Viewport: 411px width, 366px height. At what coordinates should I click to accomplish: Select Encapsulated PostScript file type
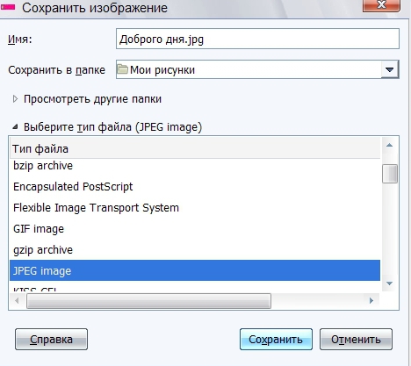pos(195,186)
